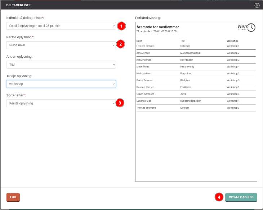
Task: Click the title 'Jurist' in preview
Action: pyautogui.click(x=183, y=94)
